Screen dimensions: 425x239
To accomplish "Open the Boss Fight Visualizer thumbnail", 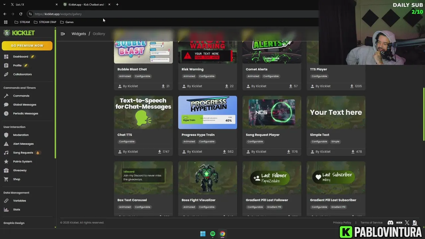I will click(208, 178).
